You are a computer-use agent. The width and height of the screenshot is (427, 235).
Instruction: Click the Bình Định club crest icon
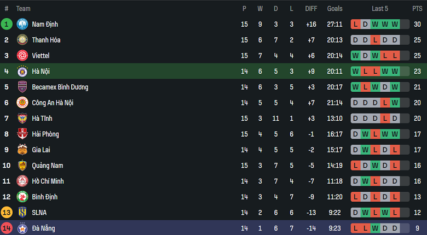pos(22,197)
